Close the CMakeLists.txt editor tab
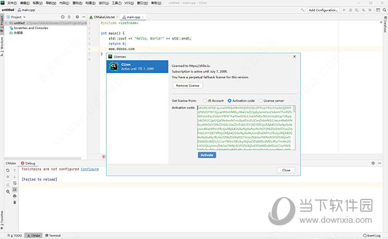Screen dimensions: 388x239 coord(117,17)
